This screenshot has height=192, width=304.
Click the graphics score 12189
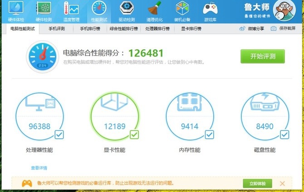(x=115, y=126)
